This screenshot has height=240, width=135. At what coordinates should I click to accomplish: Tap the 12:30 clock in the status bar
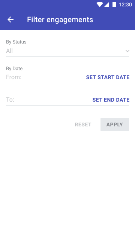125,4
